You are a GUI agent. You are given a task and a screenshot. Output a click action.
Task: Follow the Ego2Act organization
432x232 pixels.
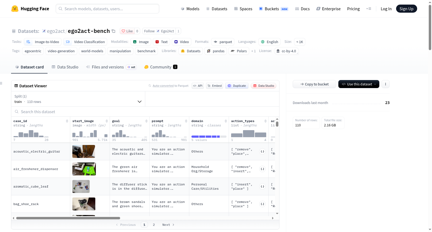tap(159, 31)
